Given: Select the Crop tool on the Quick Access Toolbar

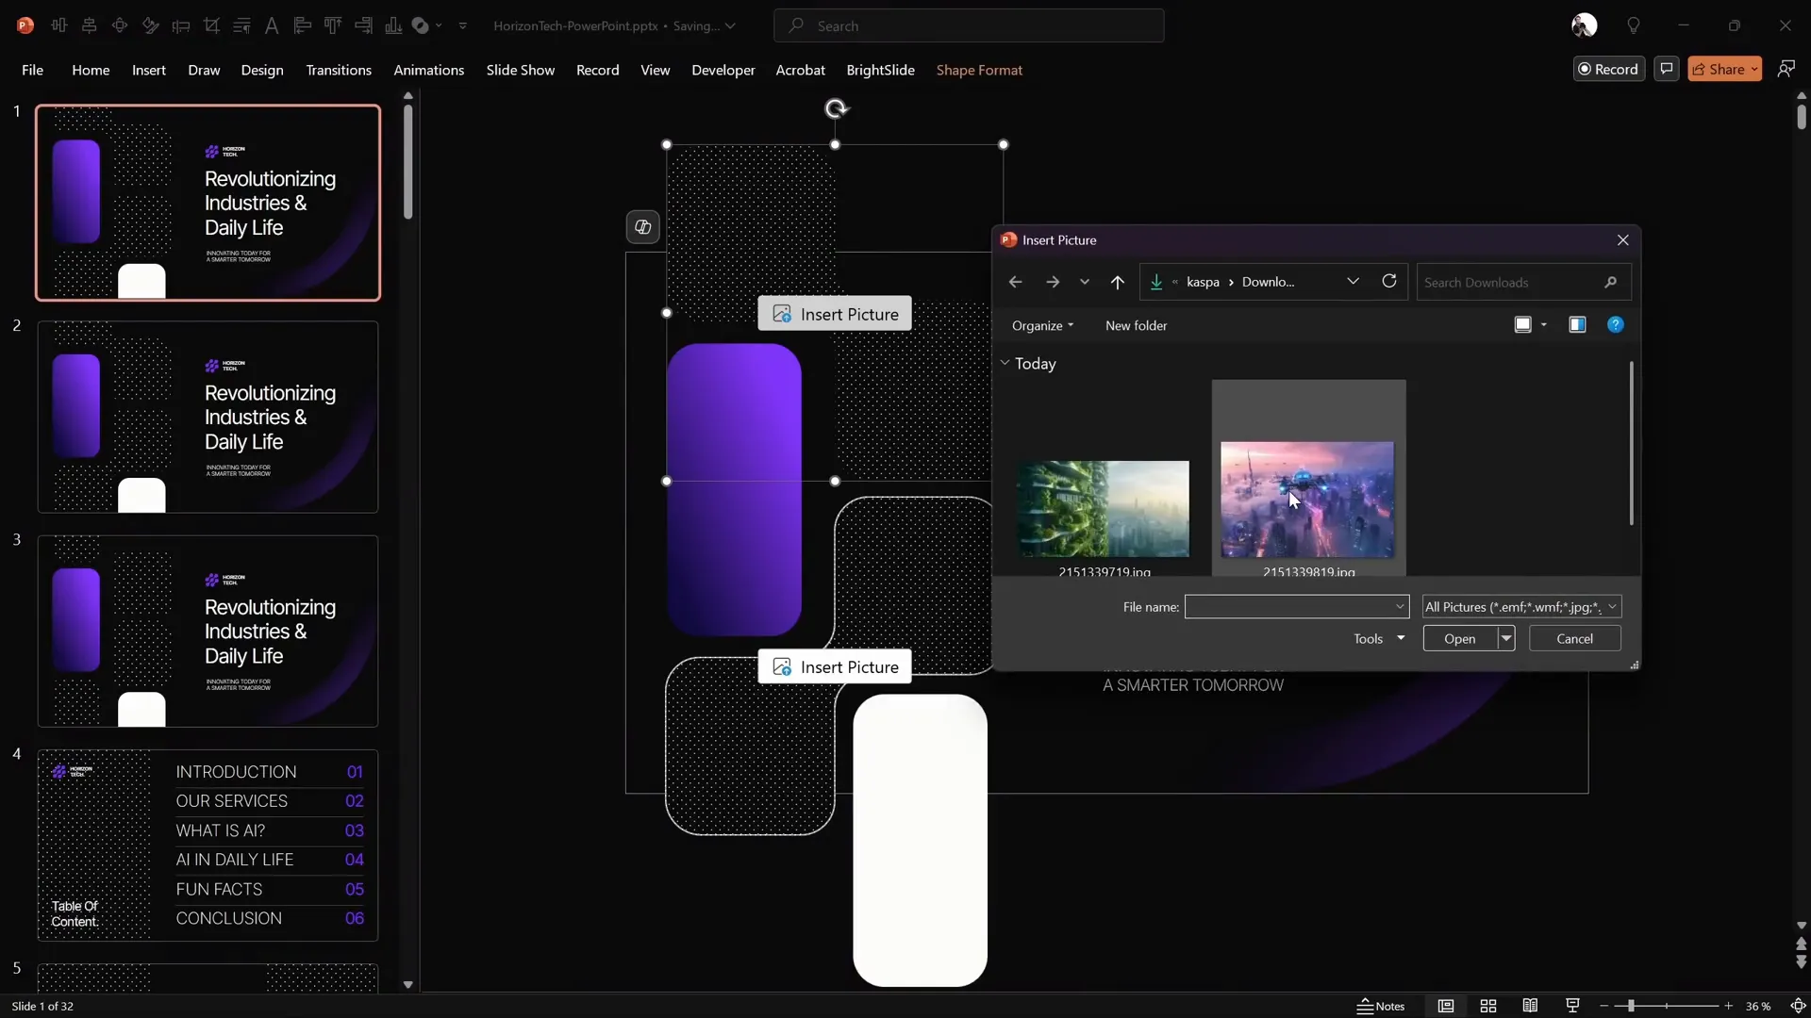Looking at the screenshot, I should click(212, 25).
